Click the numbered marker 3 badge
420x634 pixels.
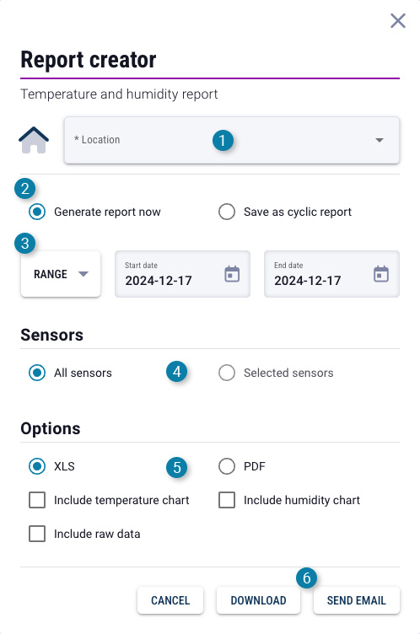tap(24, 244)
